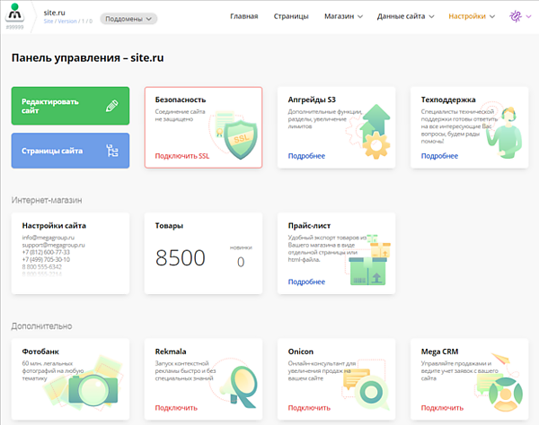Click the Onicon chat icon
This screenshot has width=539, height=425.
click(x=370, y=390)
